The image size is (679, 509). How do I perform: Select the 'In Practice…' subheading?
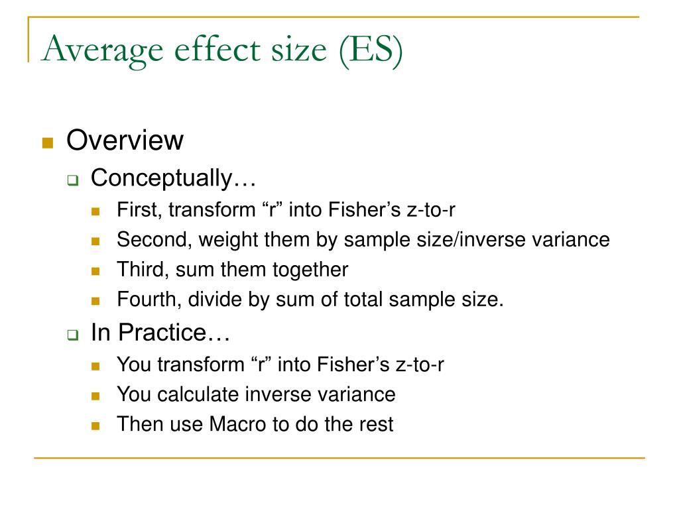160,333
